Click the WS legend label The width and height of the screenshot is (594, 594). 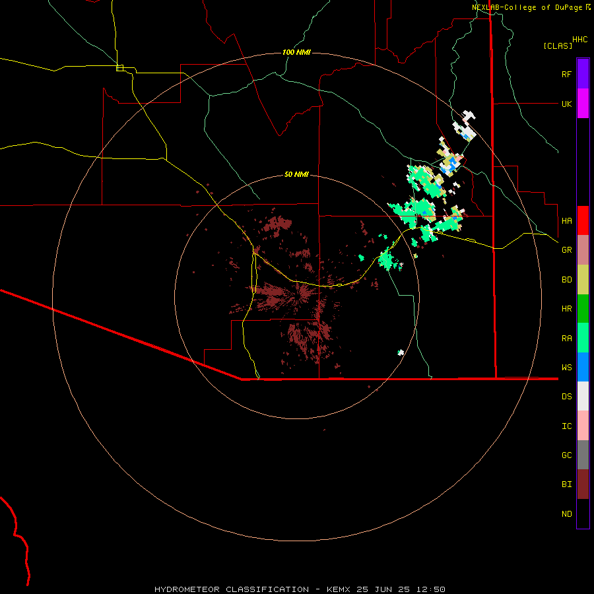click(566, 368)
